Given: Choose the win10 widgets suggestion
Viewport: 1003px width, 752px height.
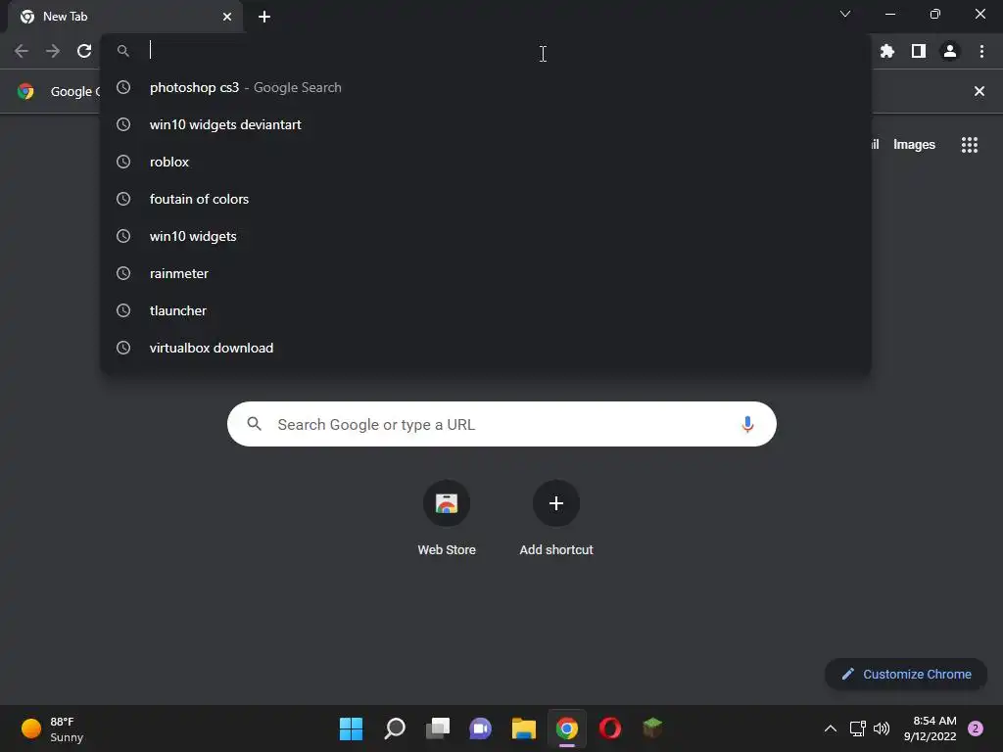Looking at the screenshot, I should pyautogui.click(x=486, y=236).
